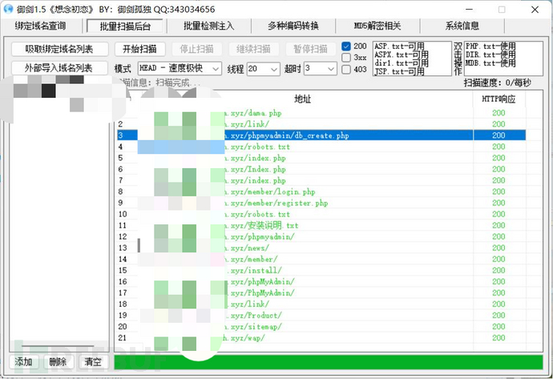The width and height of the screenshot is (553, 379).
Task: Open the 批量扫描后台 tab
Action: (x=125, y=26)
